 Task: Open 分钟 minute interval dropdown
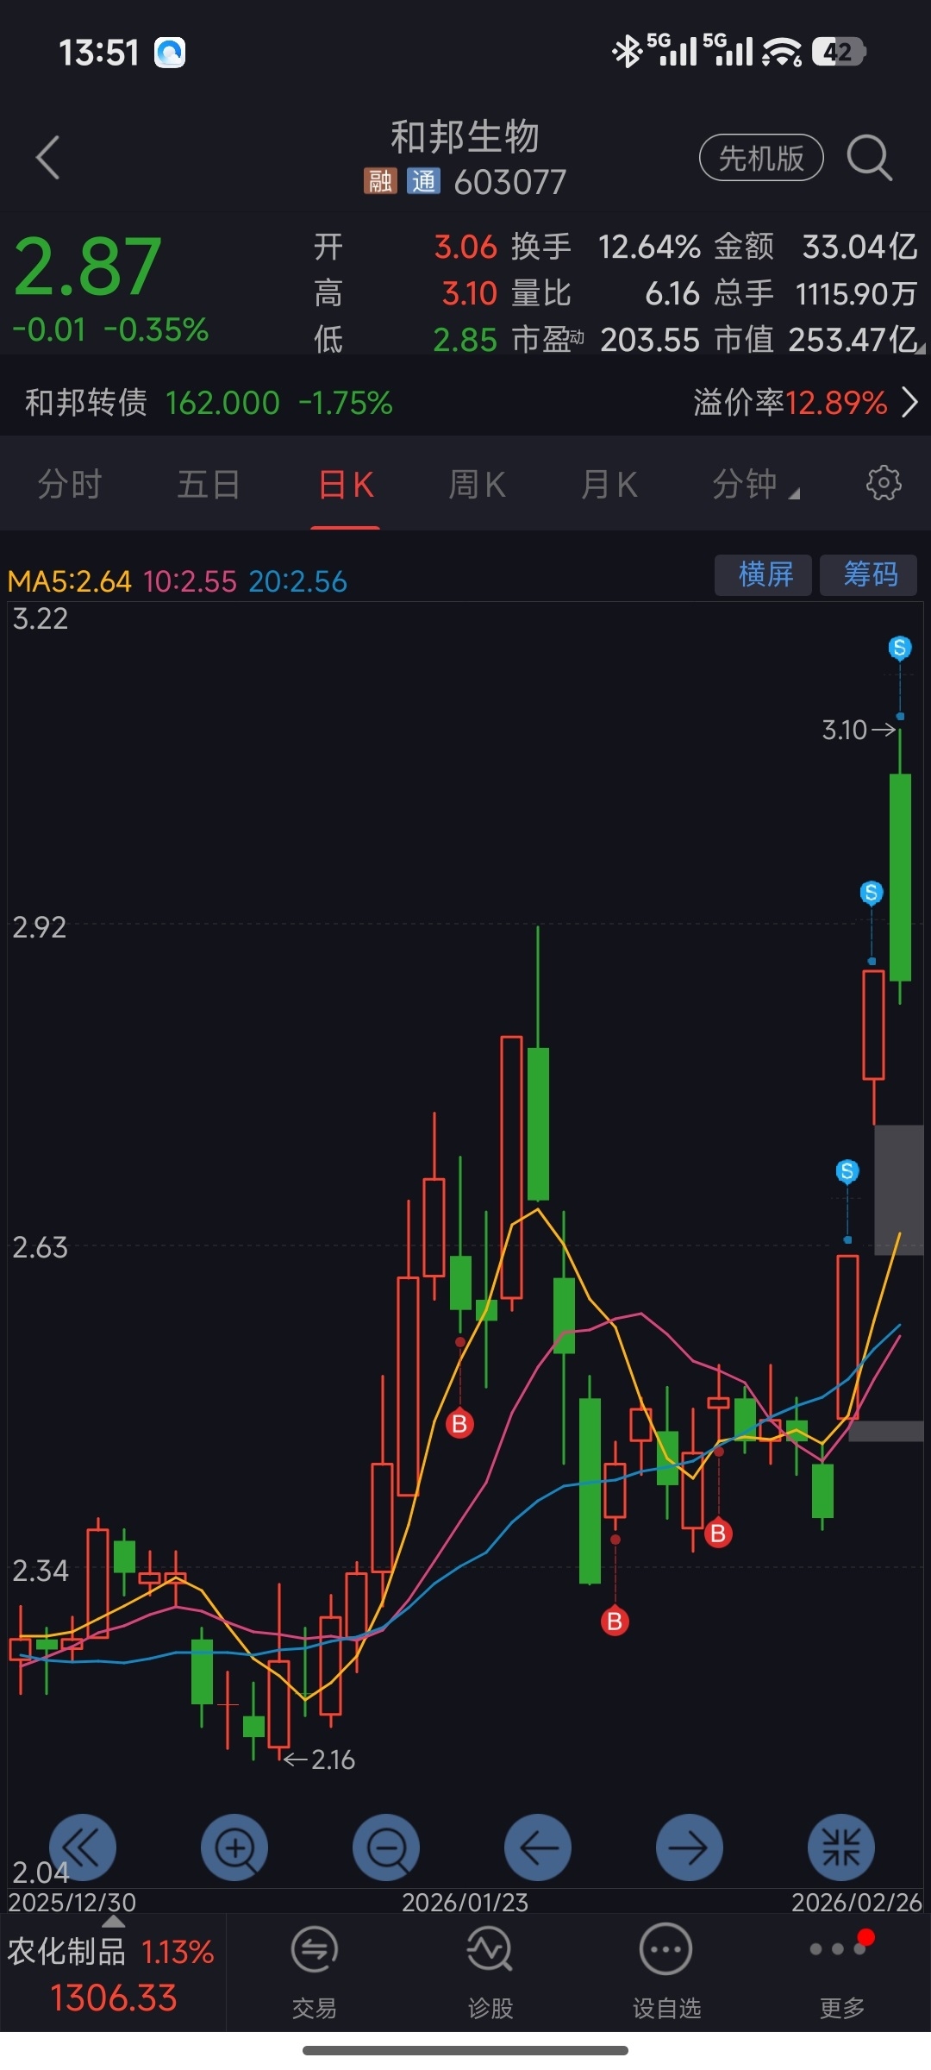(x=755, y=484)
